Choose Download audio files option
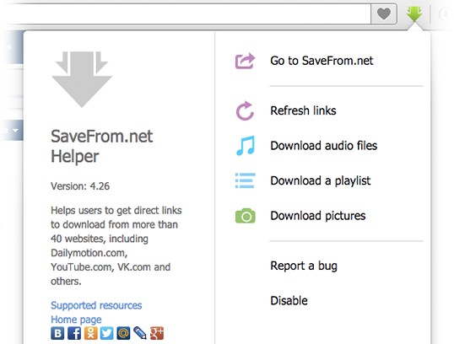The height and width of the screenshot is (344, 454). click(324, 146)
